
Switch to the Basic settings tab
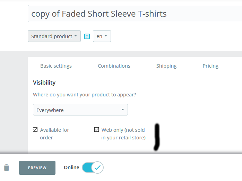point(56,66)
